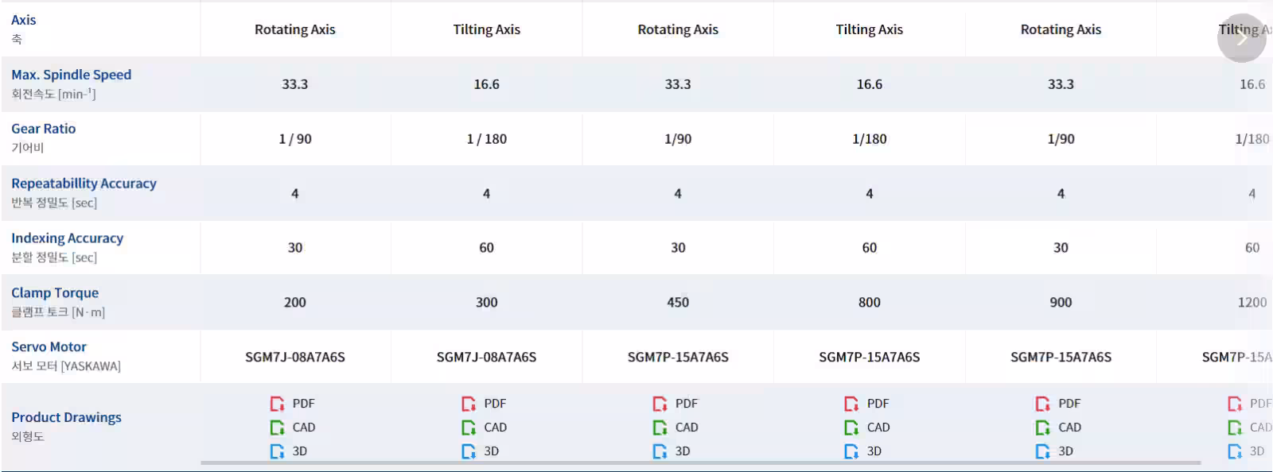The height and width of the screenshot is (472, 1273).
Task: Open the 3D model for the 200 clamp torque column
Action: [x=289, y=451]
